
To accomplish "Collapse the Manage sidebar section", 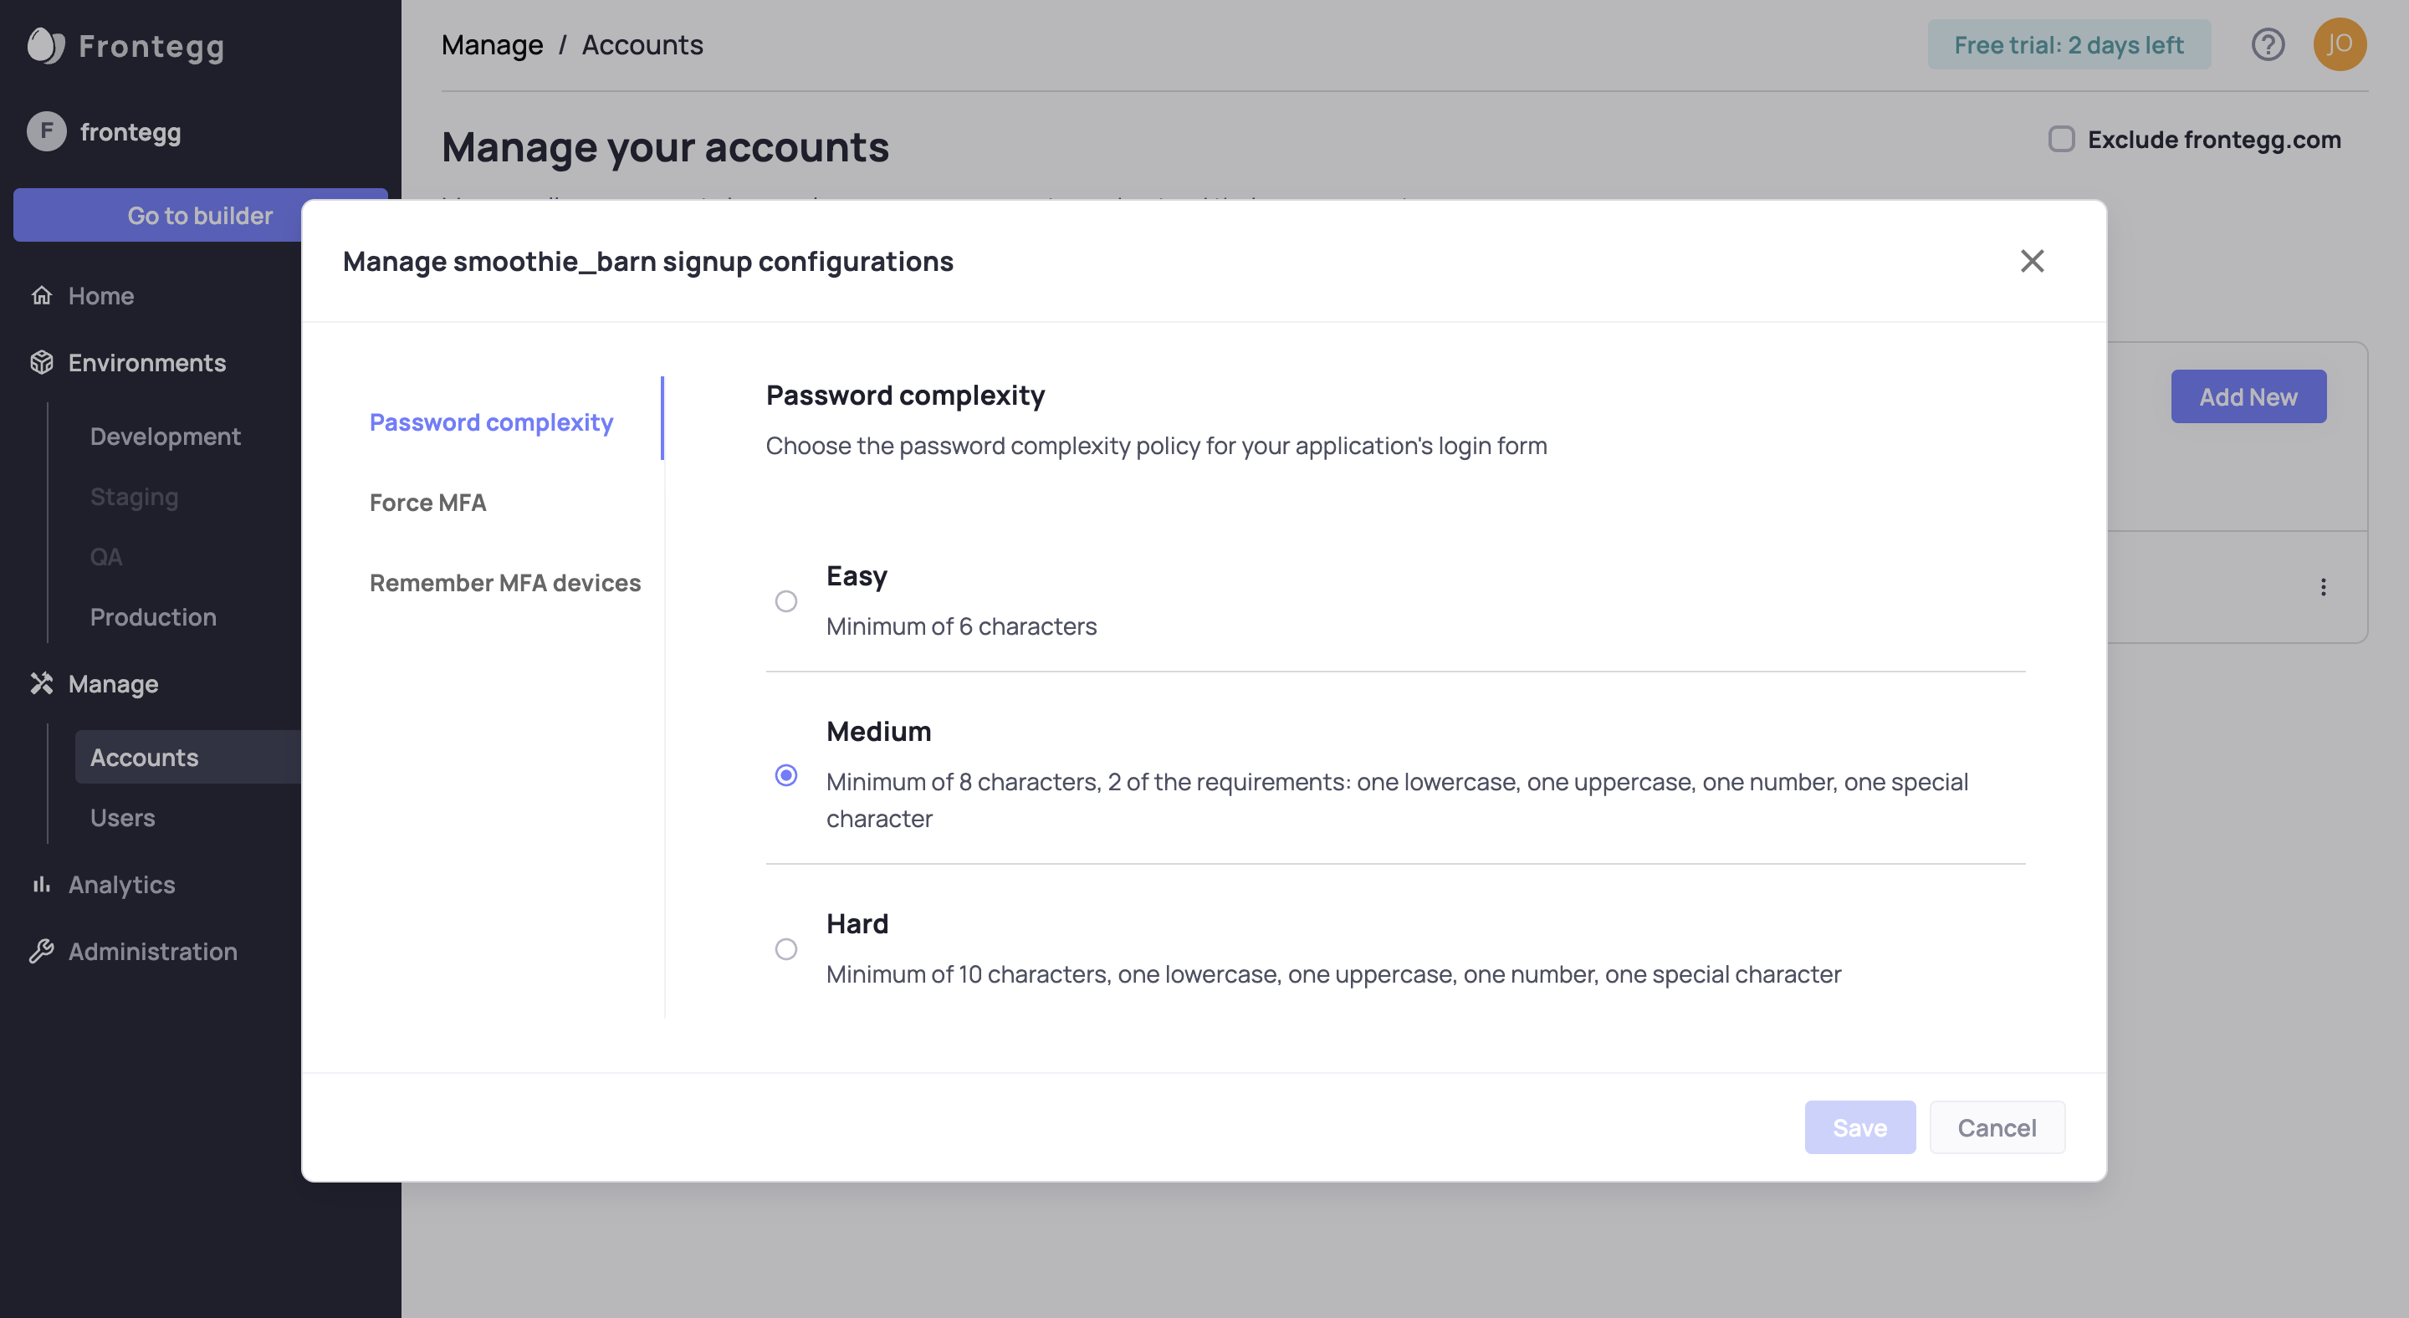I will click(112, 684).
